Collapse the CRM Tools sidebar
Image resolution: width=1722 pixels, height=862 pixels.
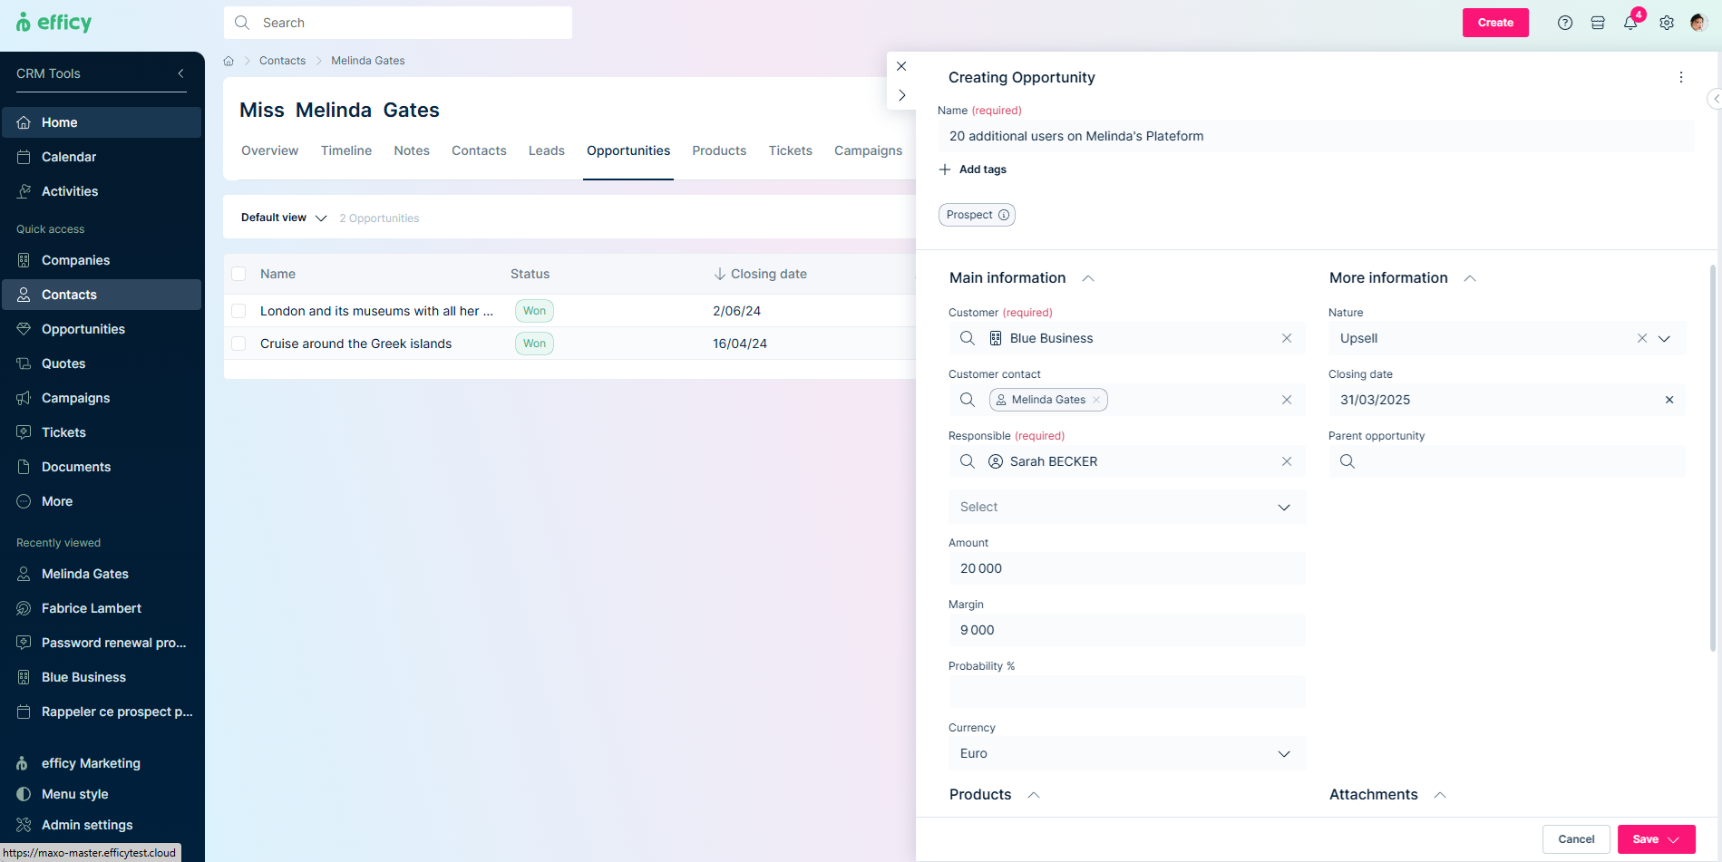coord(180,73)
